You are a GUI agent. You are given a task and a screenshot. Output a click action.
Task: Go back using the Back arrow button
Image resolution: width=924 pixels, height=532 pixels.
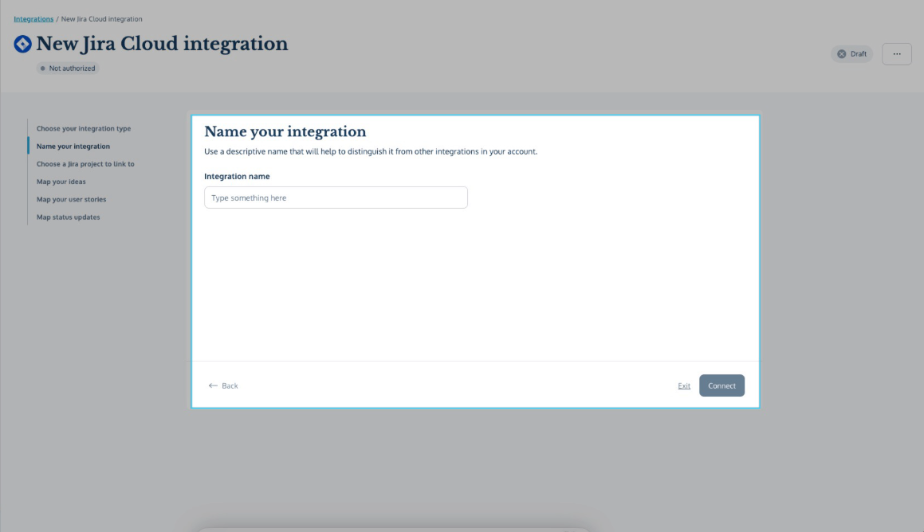pos(223,386)
